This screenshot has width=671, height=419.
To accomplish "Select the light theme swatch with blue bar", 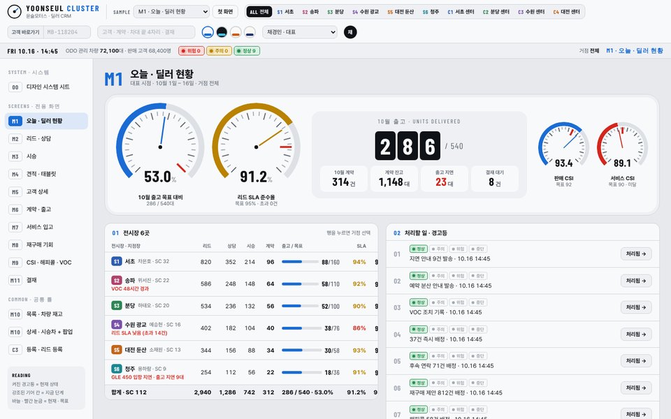I will pos(208,32).
